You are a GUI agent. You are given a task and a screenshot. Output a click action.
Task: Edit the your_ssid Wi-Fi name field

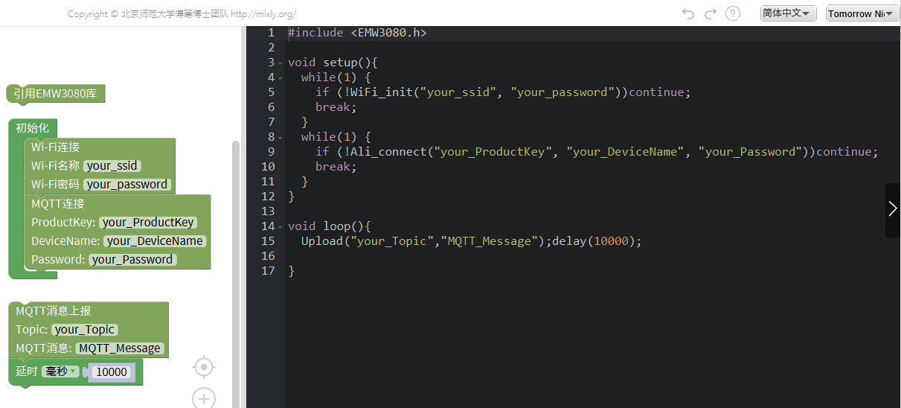tap(112, 166)
